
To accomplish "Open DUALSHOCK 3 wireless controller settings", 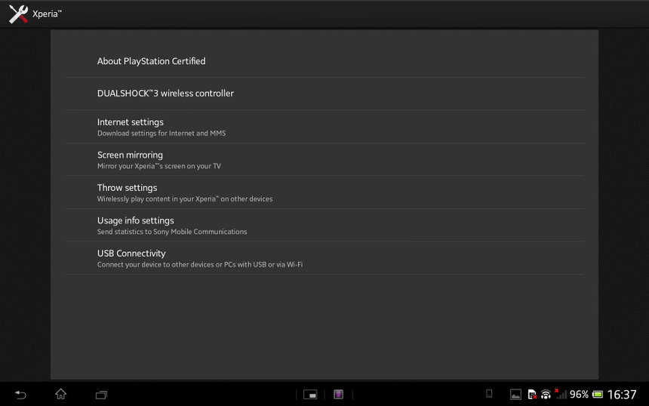I will (165, 94).
